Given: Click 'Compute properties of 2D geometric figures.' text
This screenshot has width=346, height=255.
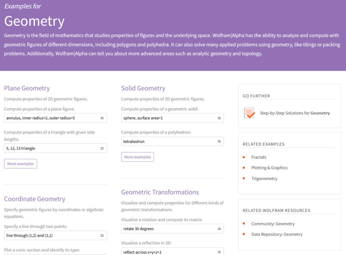Looking at the screenshot, I should (x=46, y=99).
